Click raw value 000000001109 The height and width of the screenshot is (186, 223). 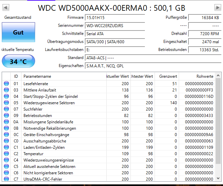click(199, 147)
